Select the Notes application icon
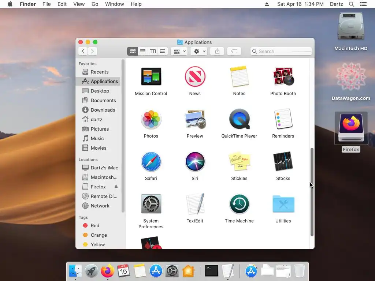The width and height of the screenshot is (375, 281). point(239,76)
